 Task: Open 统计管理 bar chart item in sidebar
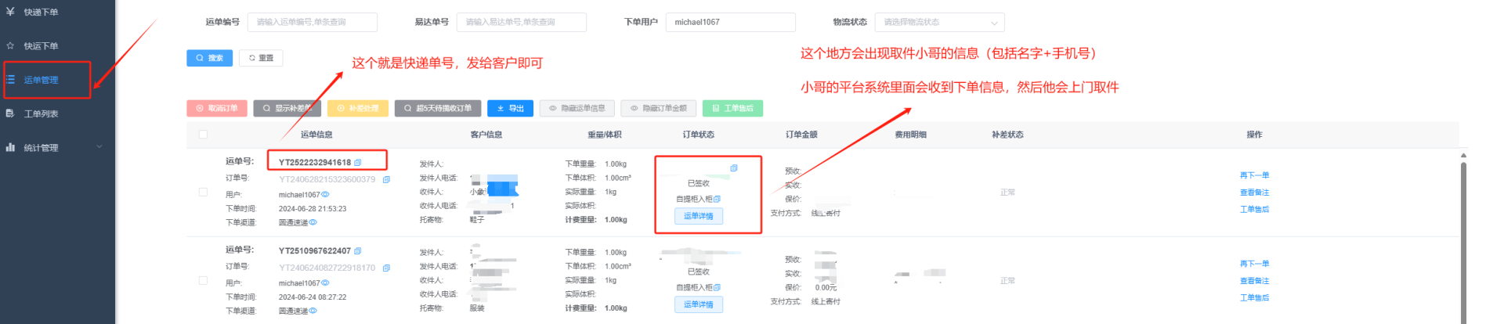(41, 148)
